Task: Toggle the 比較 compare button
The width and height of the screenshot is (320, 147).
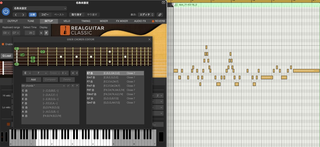Action: tap(33, 15)
